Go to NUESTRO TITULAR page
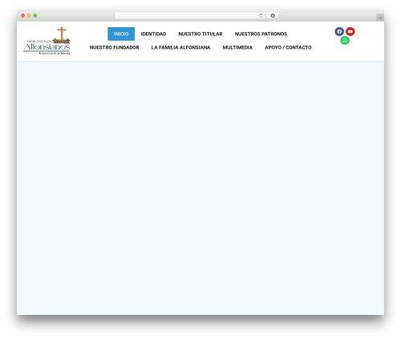The height and width of the screenshot is (339, 401). (200, 34)
